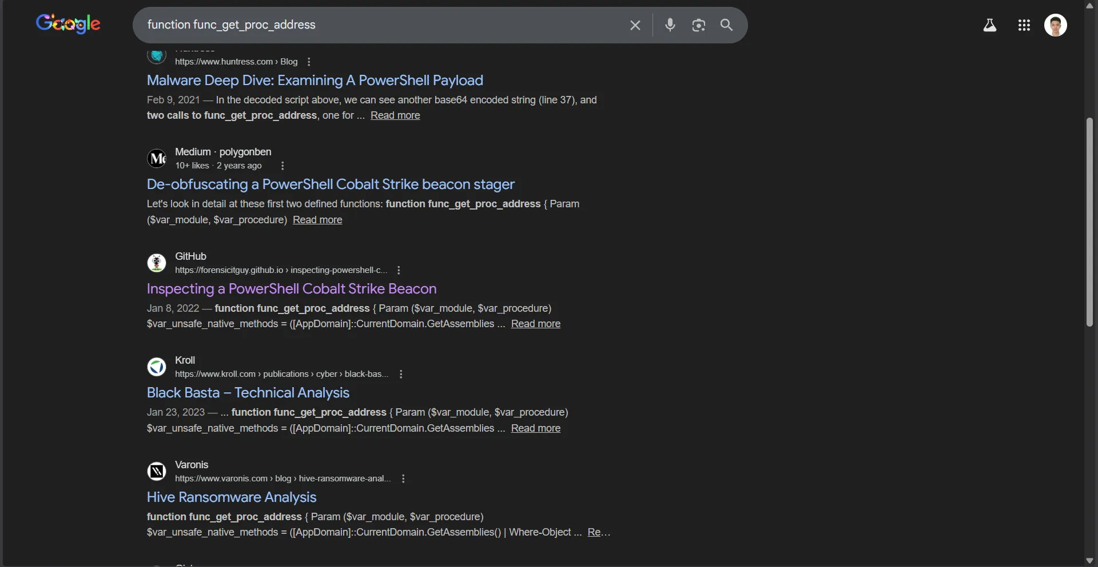Click the Medium site favicon
Screen dimensions: 1098x567
pyautogui.click(x=157, y=158)
